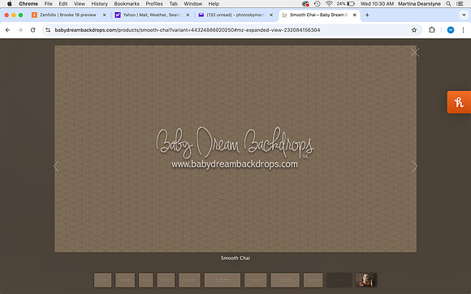The height and width of the screenshot is (294, 471).
Task: Expand the tab search dropdown
Action: point(464,15)
